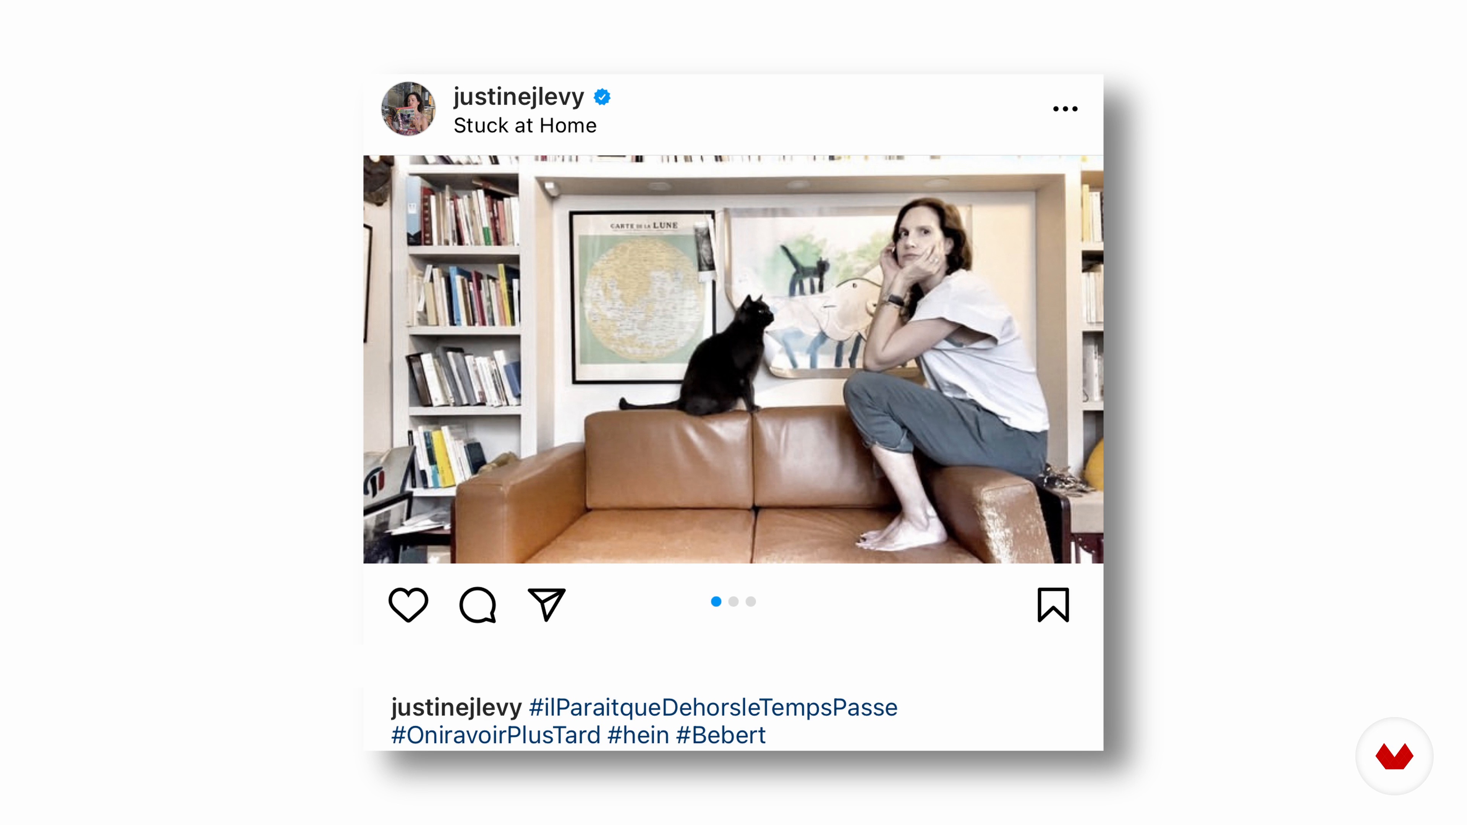1467x825 pixels.
Task: Jump to the third carousel dot
Action: click(751, 601)
